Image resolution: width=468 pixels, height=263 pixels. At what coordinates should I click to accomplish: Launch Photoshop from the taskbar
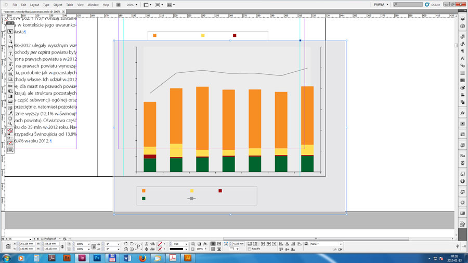(x=97, y=258)
